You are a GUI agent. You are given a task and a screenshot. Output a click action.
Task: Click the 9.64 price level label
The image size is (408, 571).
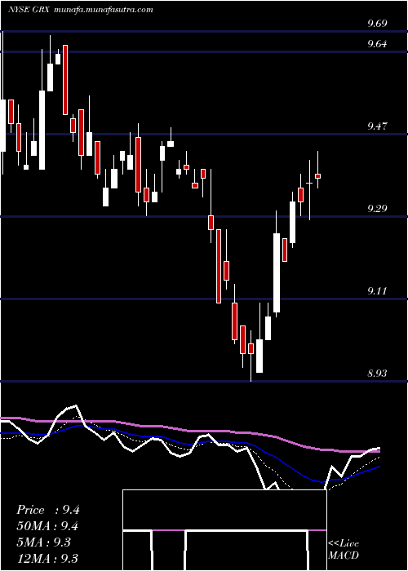click(x=377, y=44)
